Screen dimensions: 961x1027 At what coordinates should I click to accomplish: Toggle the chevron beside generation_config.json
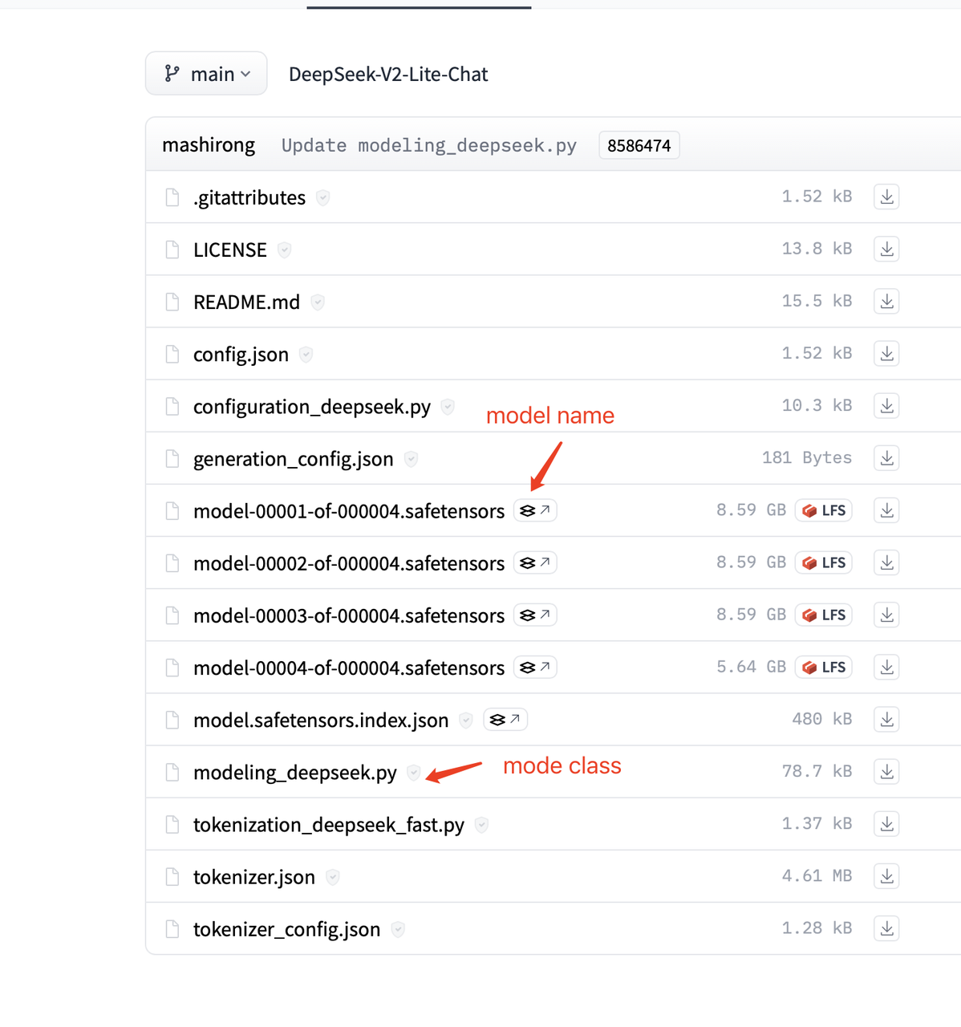[411, 459]
